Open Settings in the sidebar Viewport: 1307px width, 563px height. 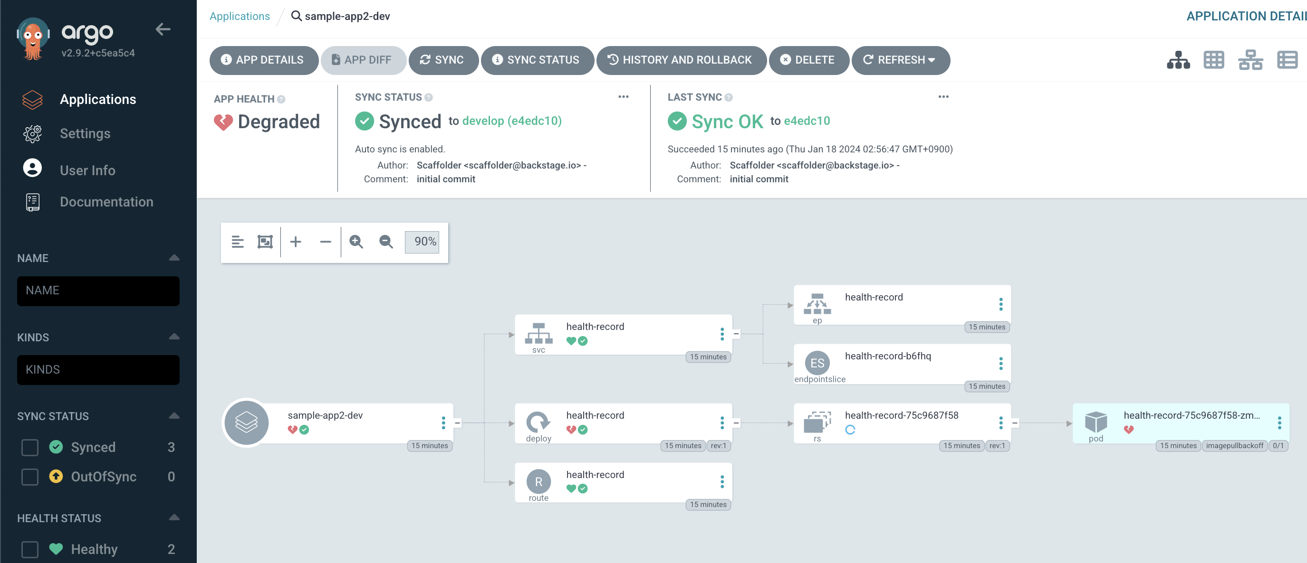tap(85, 133)
